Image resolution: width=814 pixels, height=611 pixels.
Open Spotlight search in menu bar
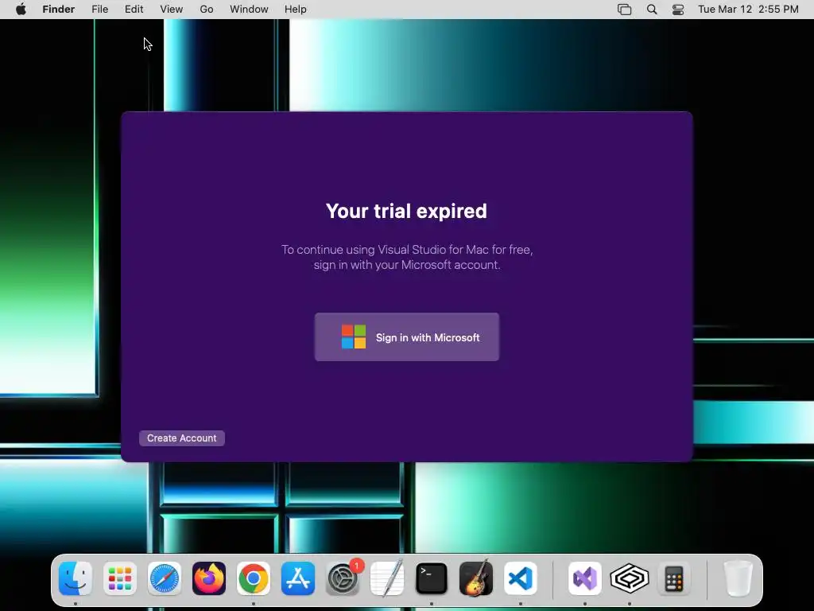pyautogui.click(x=652, y=10)
